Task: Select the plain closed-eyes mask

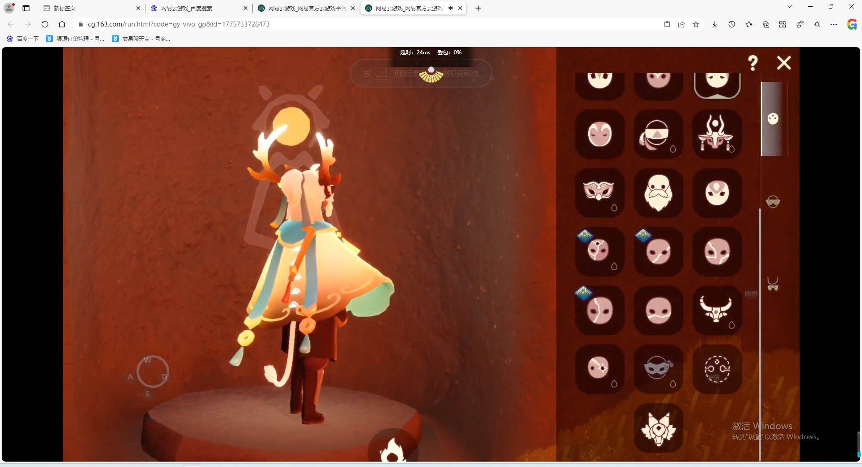Action: pyautogui.click(x=600, y=134)
